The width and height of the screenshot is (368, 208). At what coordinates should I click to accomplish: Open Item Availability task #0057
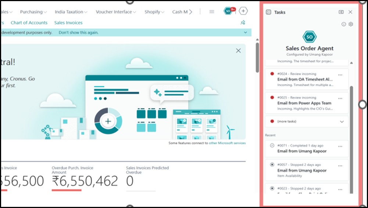[x=307, y=170]
